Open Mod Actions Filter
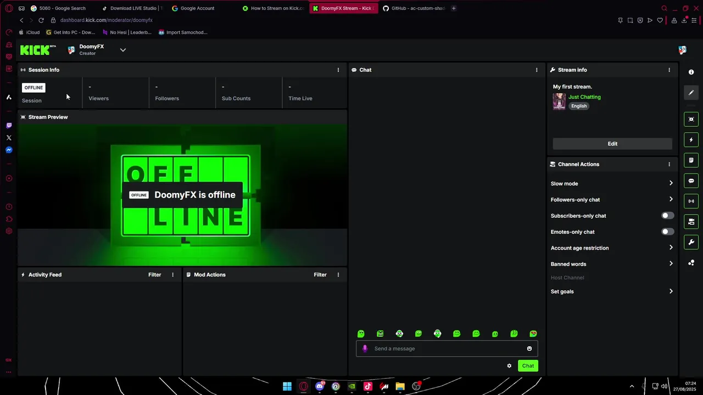703x395 pixels. coord(320,274)
